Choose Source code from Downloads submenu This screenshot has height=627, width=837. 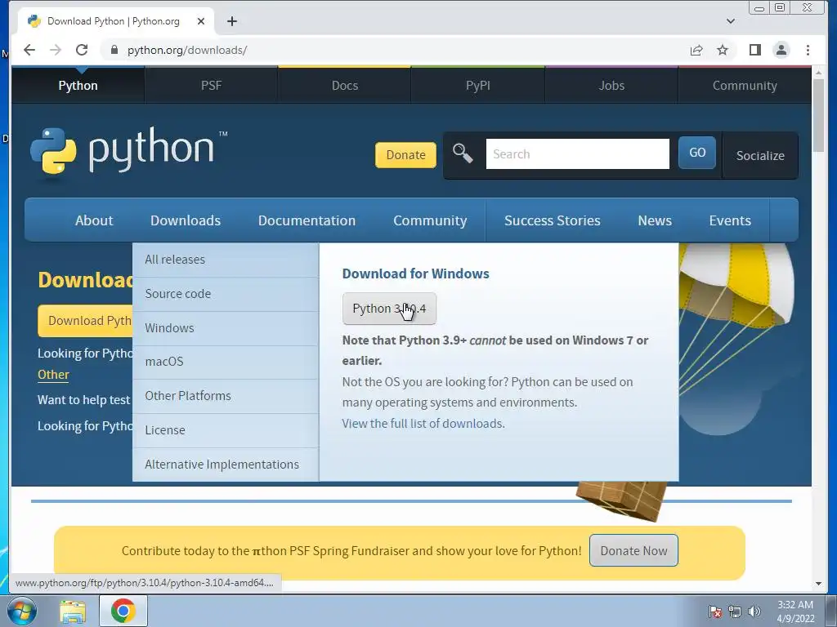click(x=226, y=294)
